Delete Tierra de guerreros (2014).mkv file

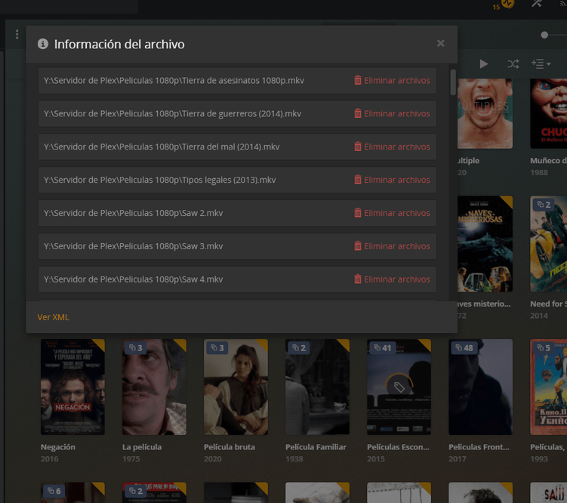[x=392, y=113]
